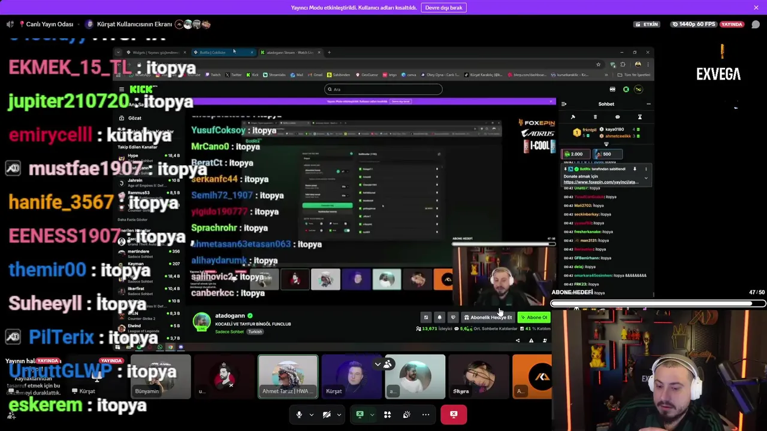Toggle the camera button
Viewport: 767px width, 431px height.
(327, 414)
